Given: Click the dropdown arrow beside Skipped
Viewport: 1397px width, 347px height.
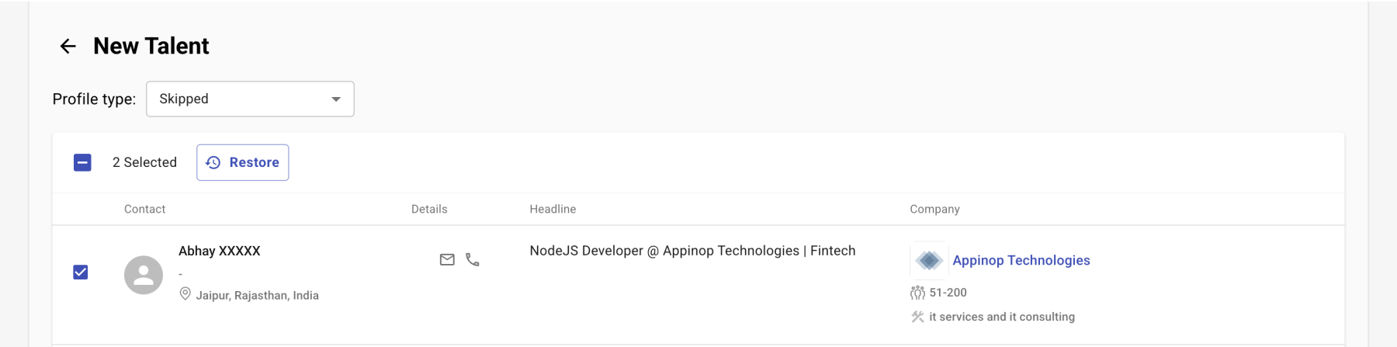Looking at the screenshot, I should click(336, 99).
